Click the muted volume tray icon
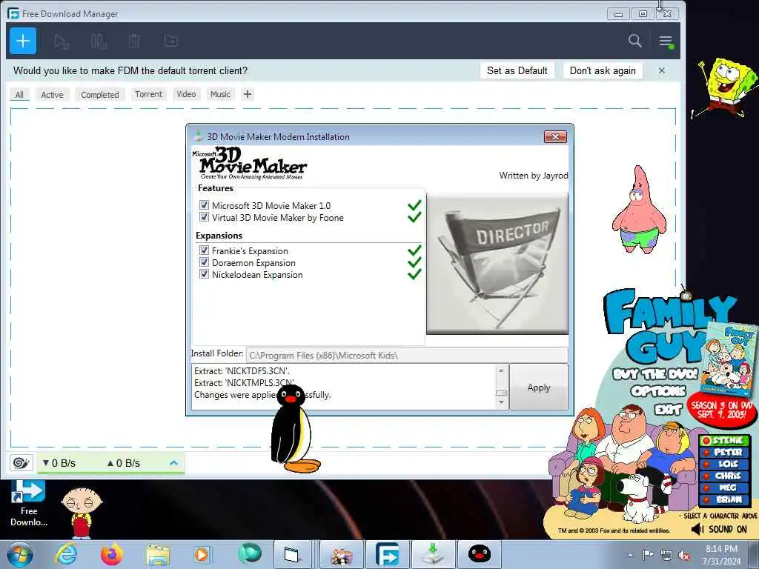This screenshot has width=759, height=569. [684, 556]
